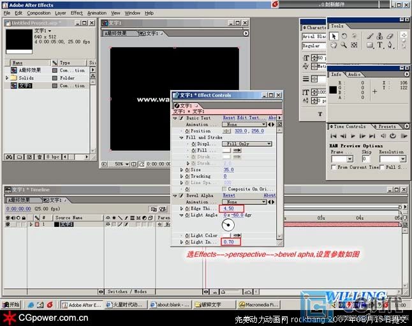412x326 pixels.
Task: Select the Clone Stamp tool
Action: tap(380, 36)
